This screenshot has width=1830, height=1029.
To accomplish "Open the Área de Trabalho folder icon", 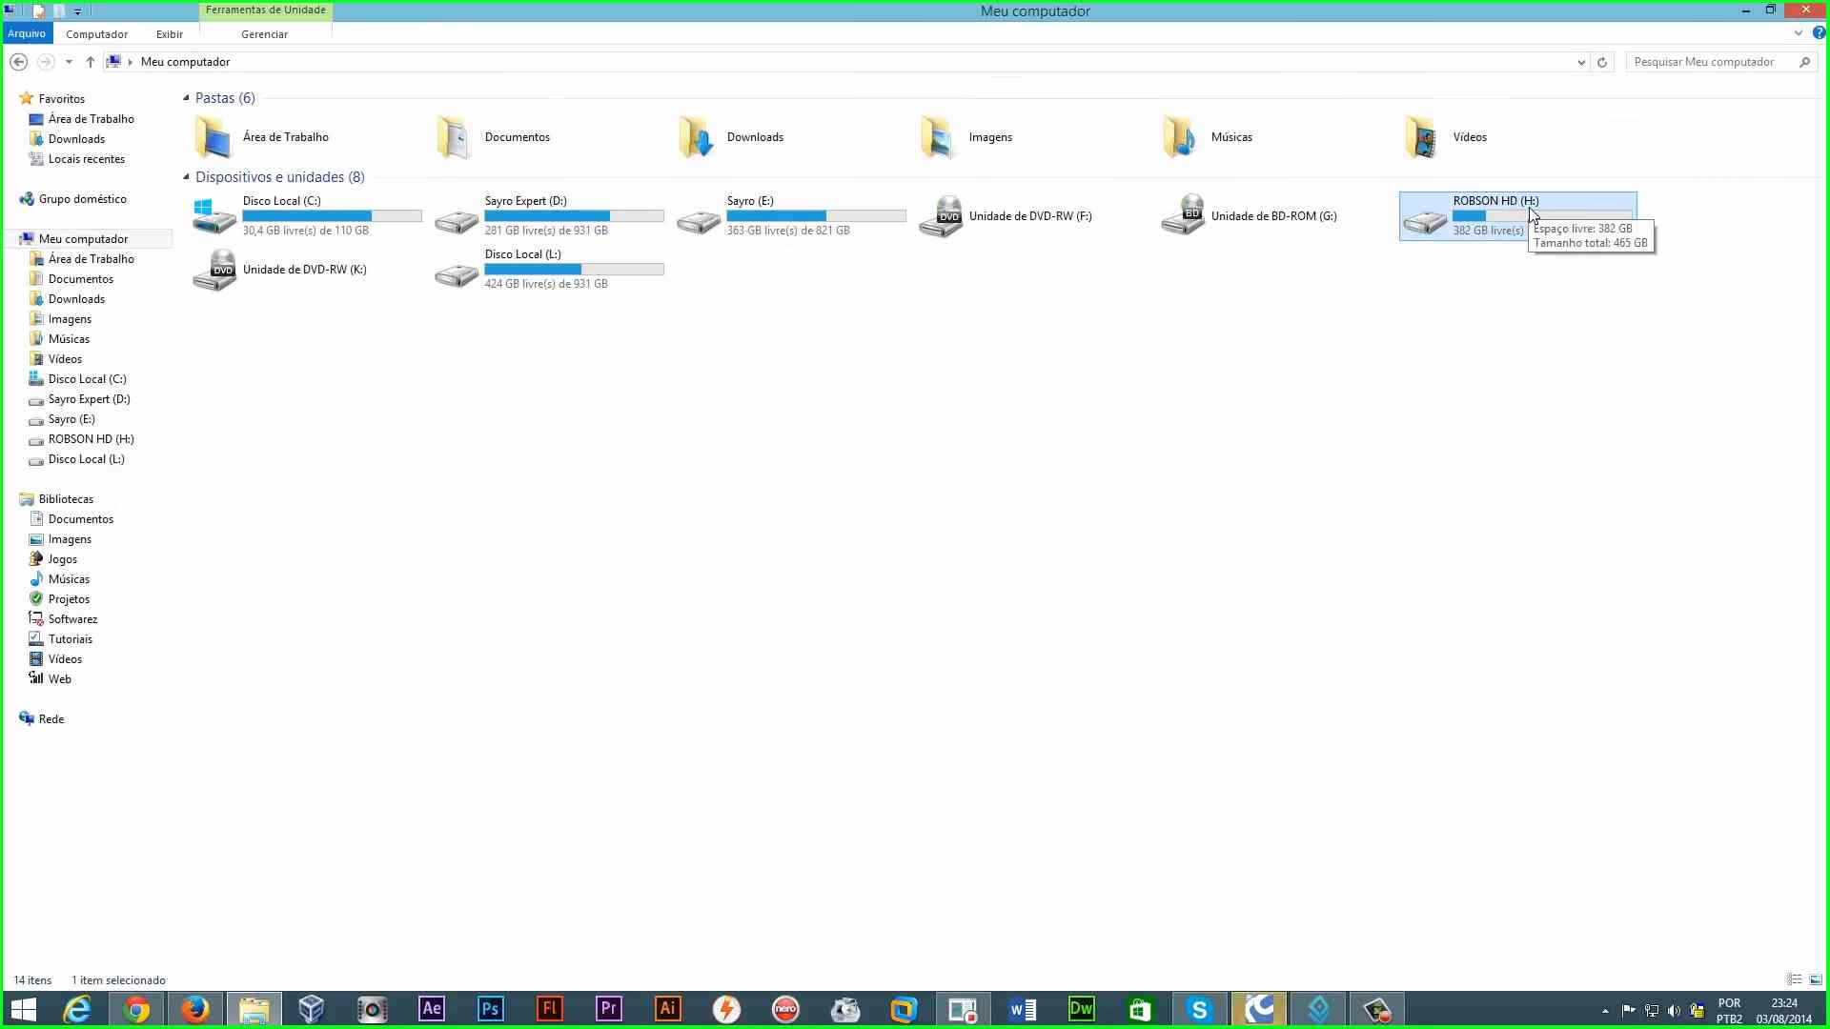I will tap(214, 137).
